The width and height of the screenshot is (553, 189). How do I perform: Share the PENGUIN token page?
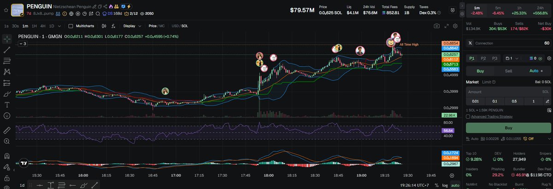[x=106, y=6]
